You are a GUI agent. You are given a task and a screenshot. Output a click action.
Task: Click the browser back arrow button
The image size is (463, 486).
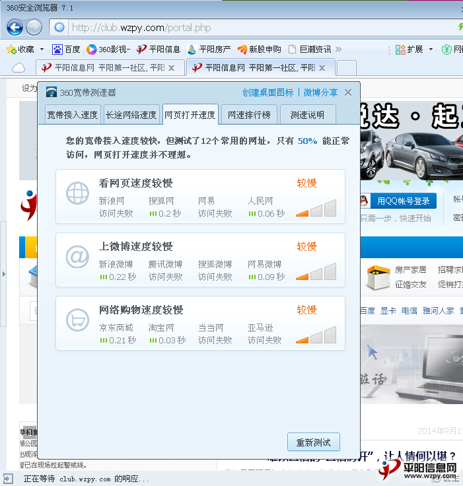pyautogui.click(x=15, y=27)
